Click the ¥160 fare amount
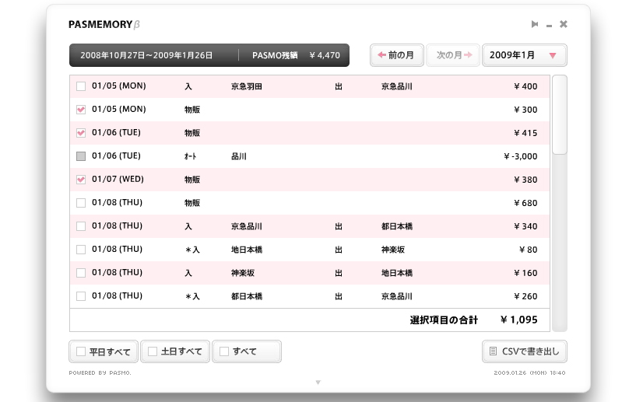The width and height of the screenshot is (636, 402). click(525, 273)
